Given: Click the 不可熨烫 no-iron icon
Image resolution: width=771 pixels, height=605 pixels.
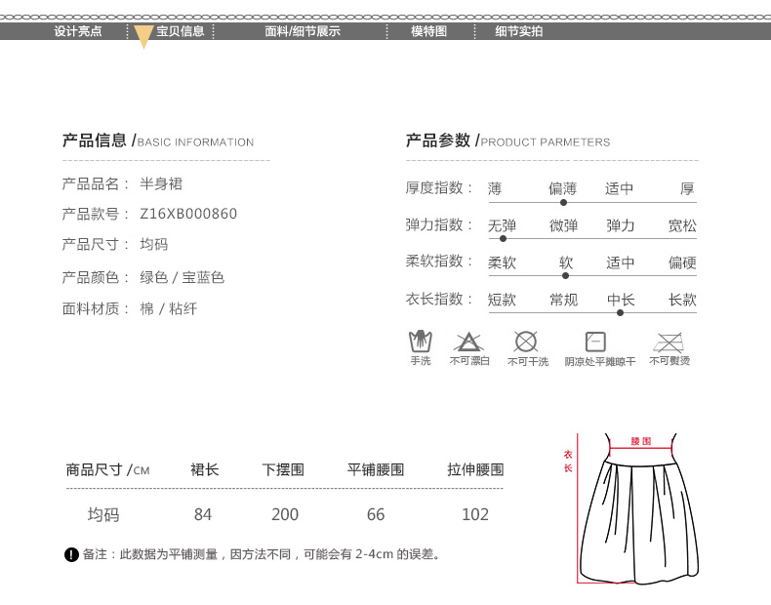Looking at the screenshot, I should (x=669, y=343).
